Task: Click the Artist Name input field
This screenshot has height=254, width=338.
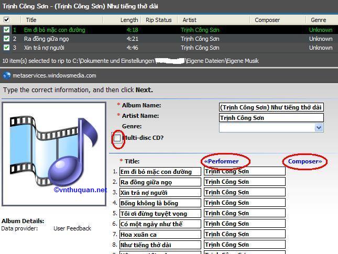Action: (x=271, y=118)
